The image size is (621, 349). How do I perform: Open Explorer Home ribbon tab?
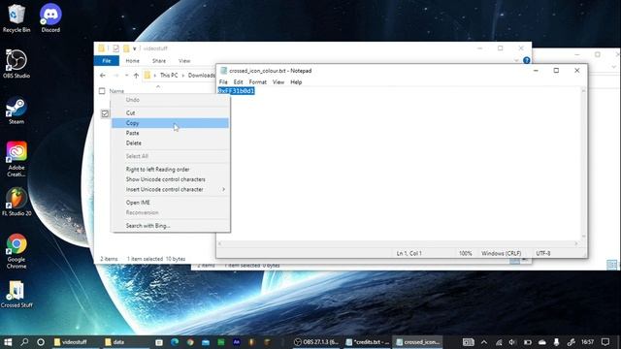click(x=132, y=60)
